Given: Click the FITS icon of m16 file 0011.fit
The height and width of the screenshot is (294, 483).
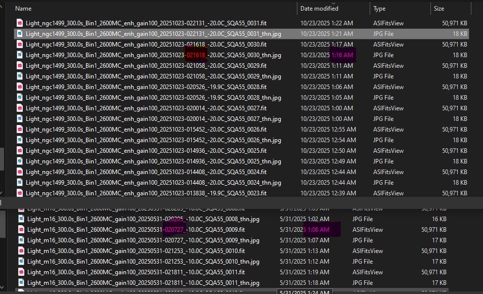Looking at the screenshot, I should point(21,272).
